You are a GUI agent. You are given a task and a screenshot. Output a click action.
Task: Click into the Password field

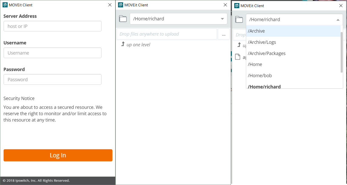pyautogui.click(x=52, y=80)
